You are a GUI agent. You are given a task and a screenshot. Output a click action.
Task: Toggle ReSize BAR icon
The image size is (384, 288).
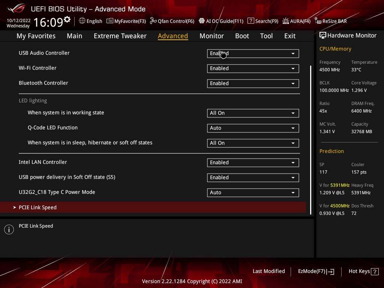pyautogui.click(x=318, y=21)
